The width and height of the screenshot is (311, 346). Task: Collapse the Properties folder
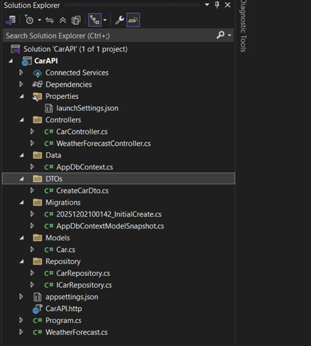pyautogui.click(x=22, y=96)
